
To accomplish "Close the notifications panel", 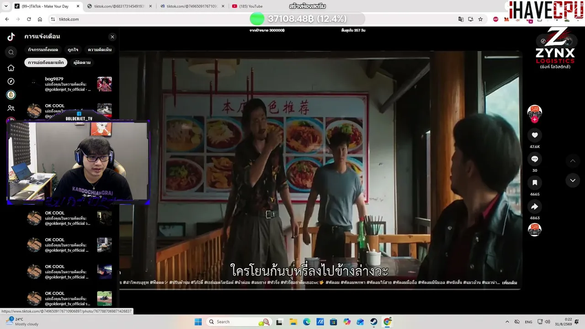I will (x=112, y=37).
